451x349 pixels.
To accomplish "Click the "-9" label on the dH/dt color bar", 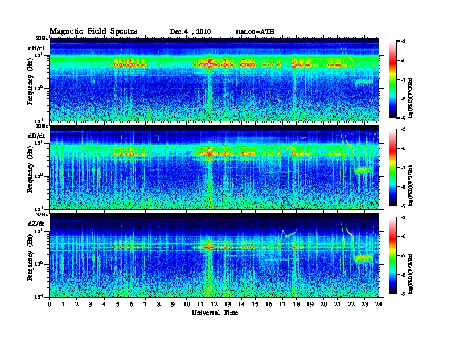I will [403, 118].
